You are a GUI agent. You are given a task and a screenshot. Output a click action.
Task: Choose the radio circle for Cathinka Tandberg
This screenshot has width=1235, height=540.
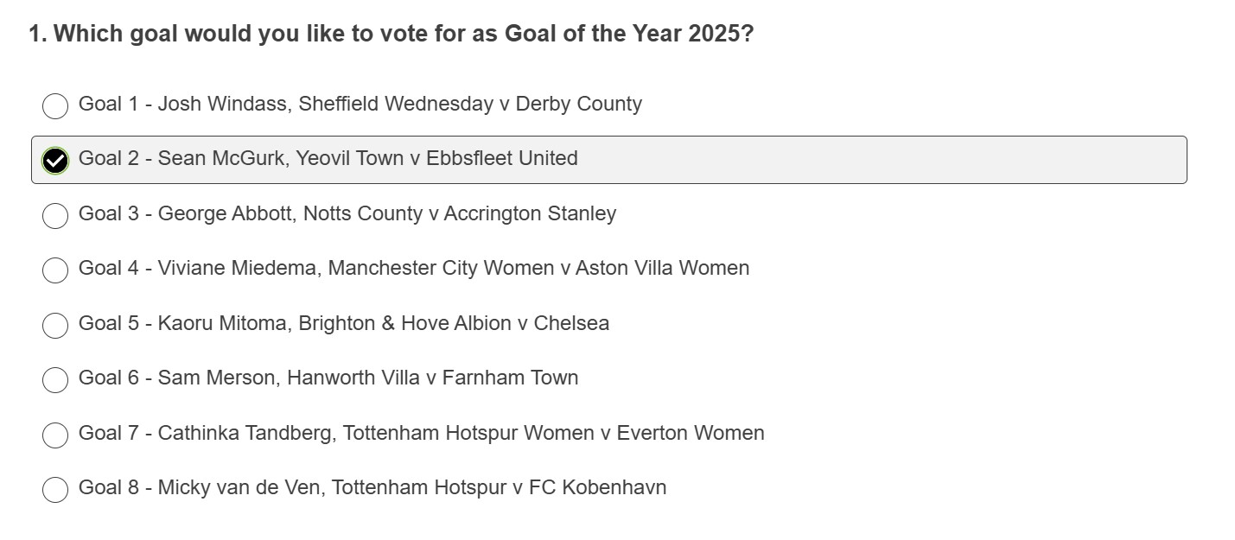(55, 435)
